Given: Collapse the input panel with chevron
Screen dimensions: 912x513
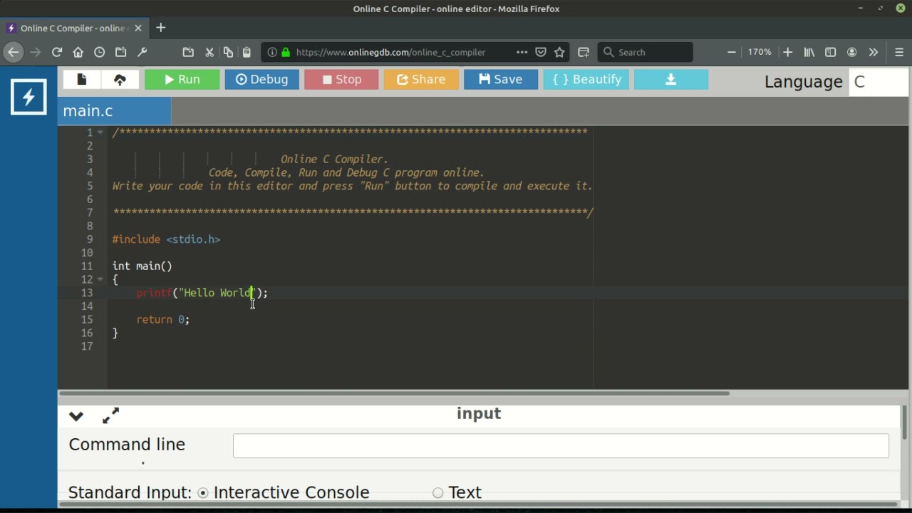Looking at the screenshot, I should (x=76, y=415).
